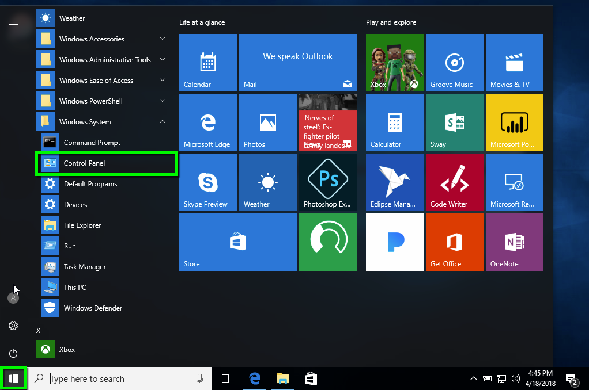The width and height of the screenshot is (589, 390).
Task: Open the volume tray icon
Action: (x=515, y=378)
